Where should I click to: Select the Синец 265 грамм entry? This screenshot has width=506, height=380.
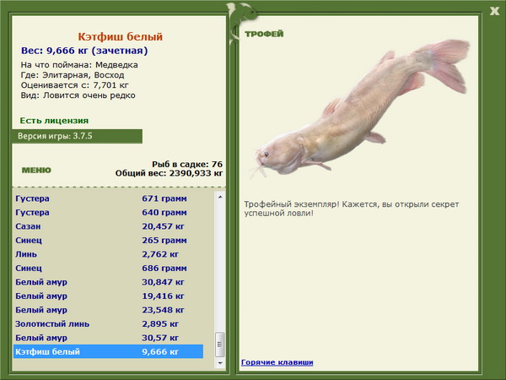coord(109,240)
